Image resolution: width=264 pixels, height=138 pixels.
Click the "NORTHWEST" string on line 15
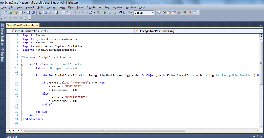tap(73, 86)
